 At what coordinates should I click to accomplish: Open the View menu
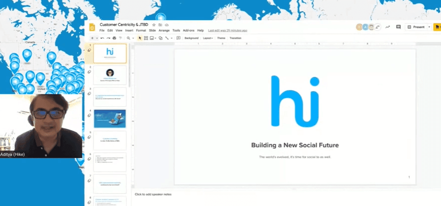(119, 30)
